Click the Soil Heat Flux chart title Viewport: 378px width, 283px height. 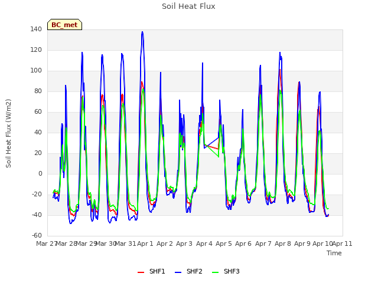(188, 6)
